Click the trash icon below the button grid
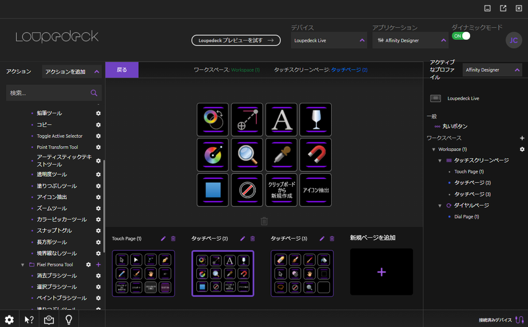This screenshot has height=327, width=528. (x=264, y=221)
